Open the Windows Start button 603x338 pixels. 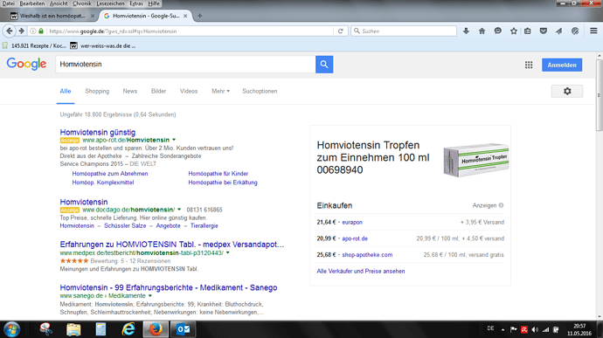[x=12, y=329]
